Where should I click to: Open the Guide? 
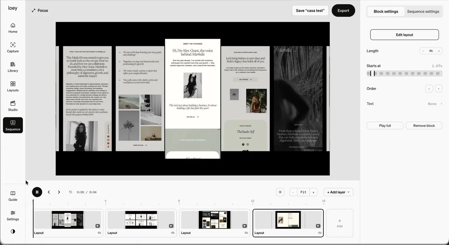(x=13, y=196)
